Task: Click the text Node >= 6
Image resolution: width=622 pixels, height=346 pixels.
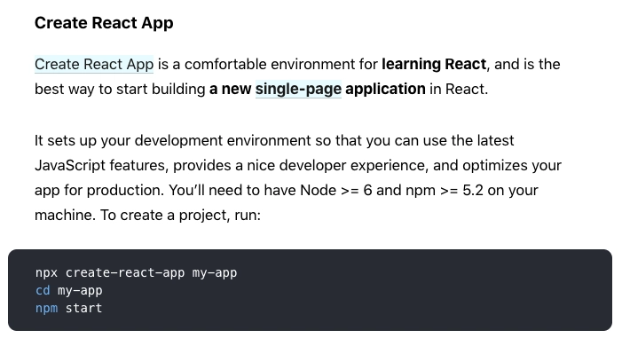Action: point(336,191)
